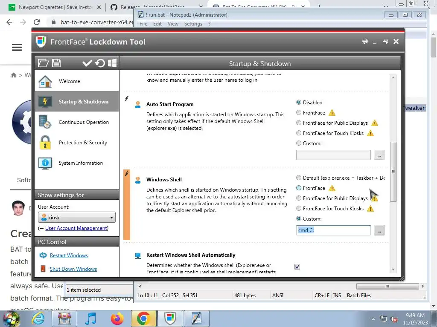Select FrontFace as Windows Shell
This screenshot has height=327, width=437.
pyautogui.click(x=298, y=188)
